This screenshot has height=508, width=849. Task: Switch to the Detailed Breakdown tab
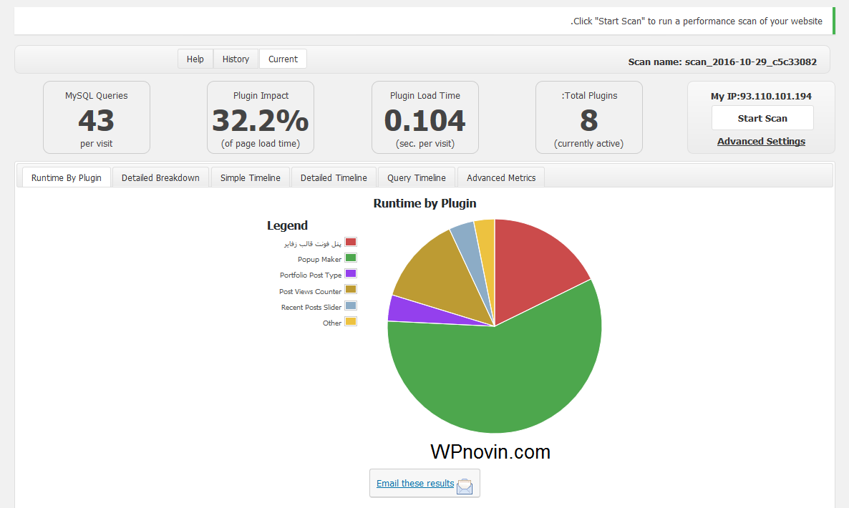161,177
